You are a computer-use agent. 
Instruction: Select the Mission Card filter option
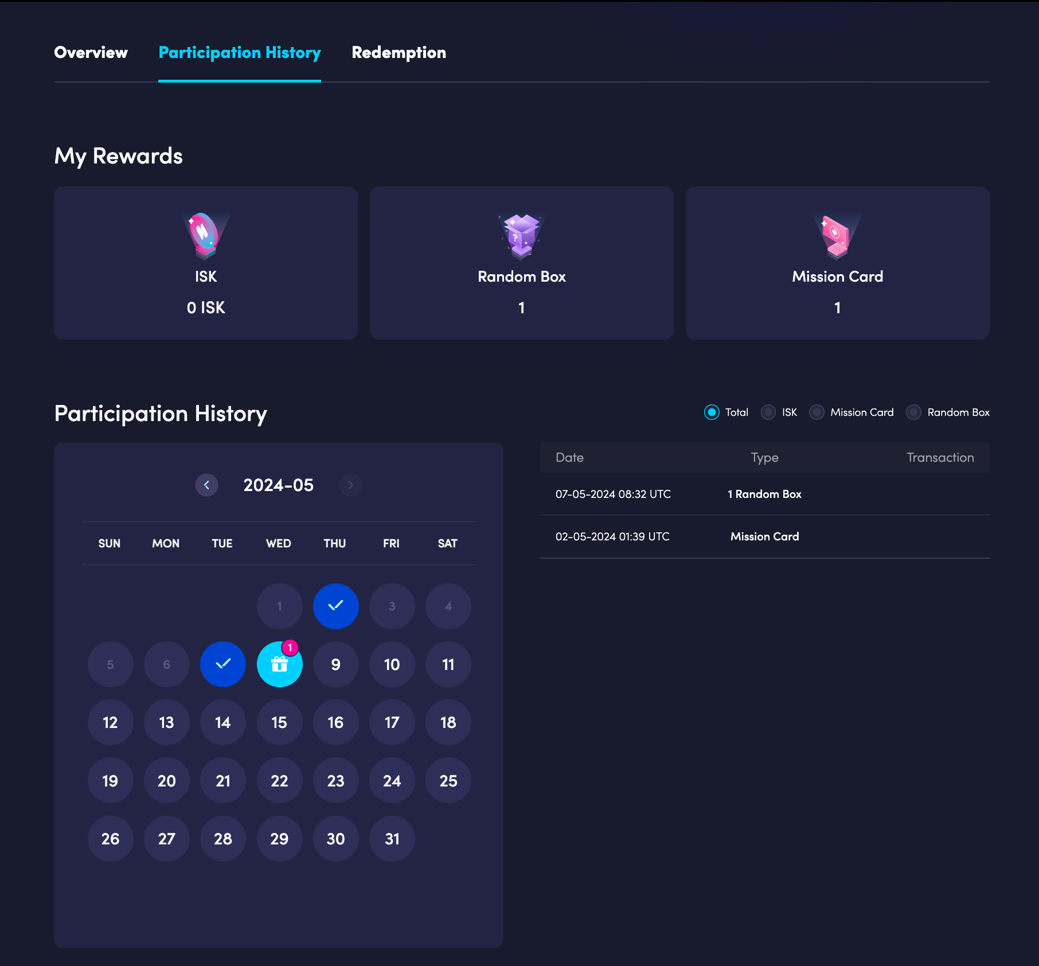point(817,412)
